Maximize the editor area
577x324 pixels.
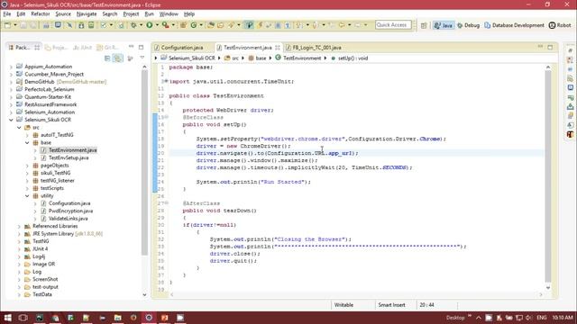pyautogui.click(x=550, y=47)
